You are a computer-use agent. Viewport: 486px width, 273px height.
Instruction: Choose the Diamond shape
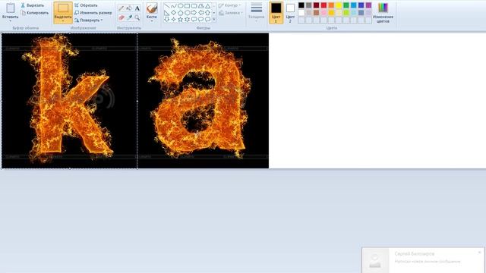[x=174, y=13]
